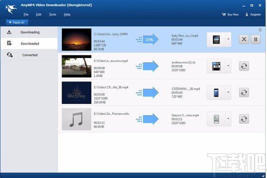Click the 68.3MB file size

(99, 49)
